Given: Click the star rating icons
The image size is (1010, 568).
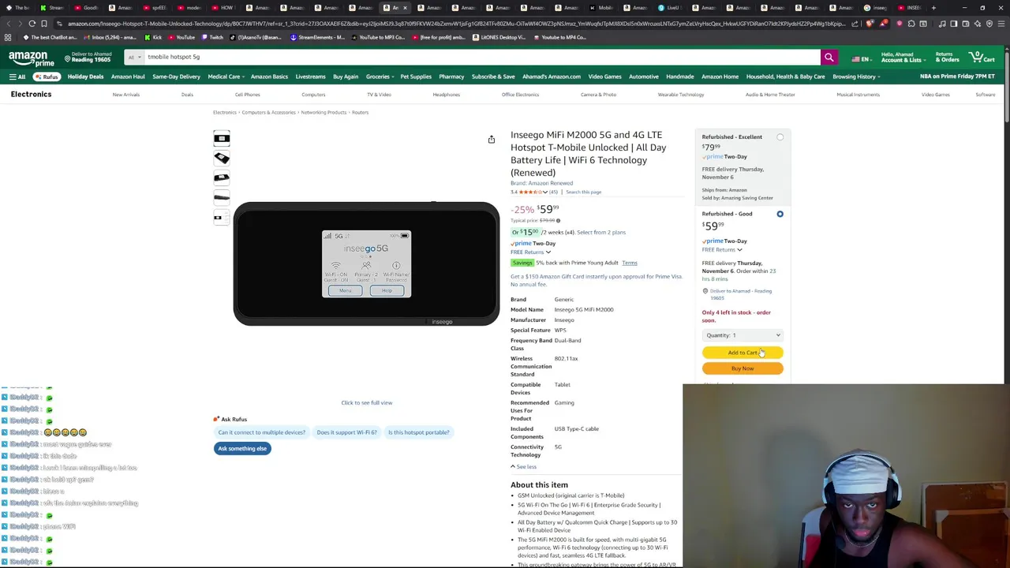Looking at the screenshot, I should [x=529, y=192].
